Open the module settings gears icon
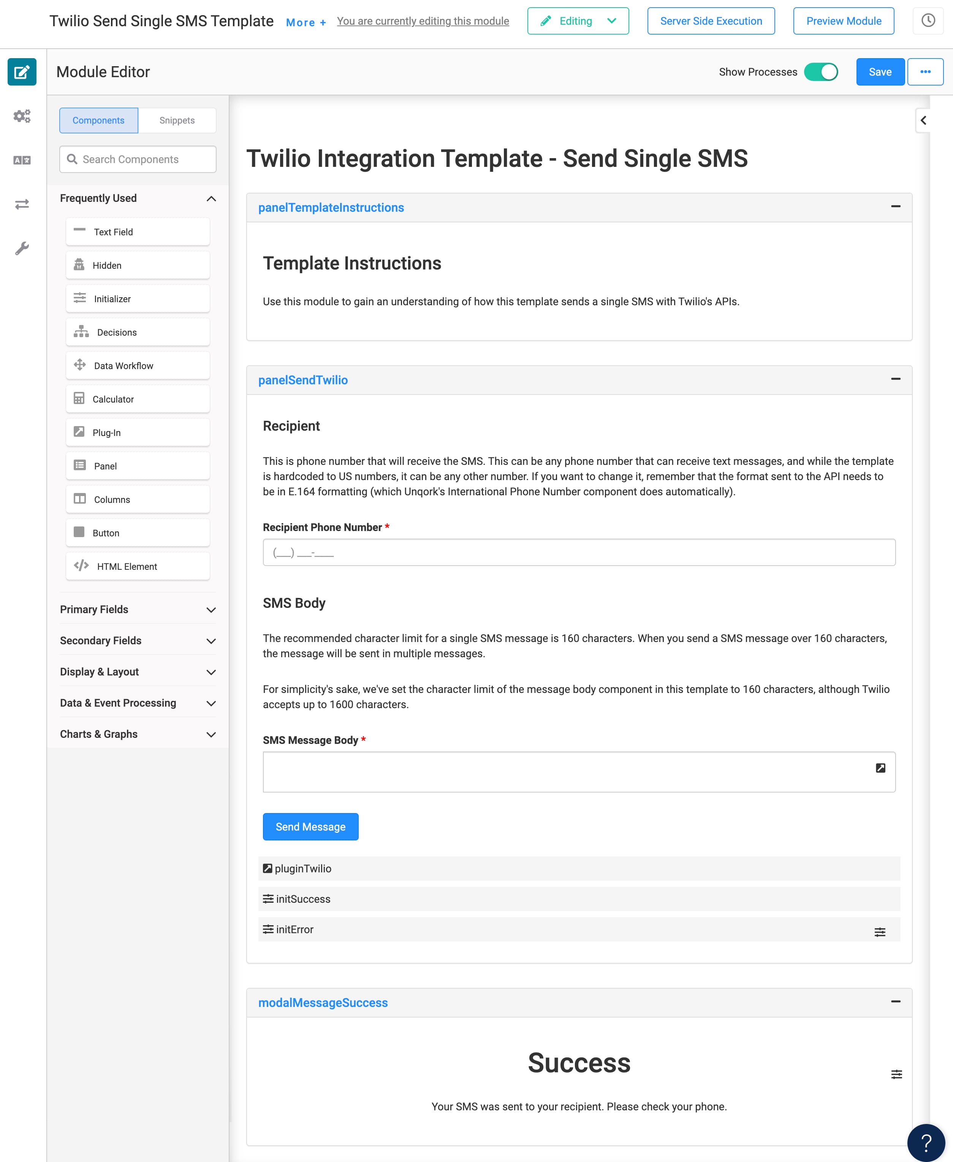Screen dimensions: 953x1162 22,116
